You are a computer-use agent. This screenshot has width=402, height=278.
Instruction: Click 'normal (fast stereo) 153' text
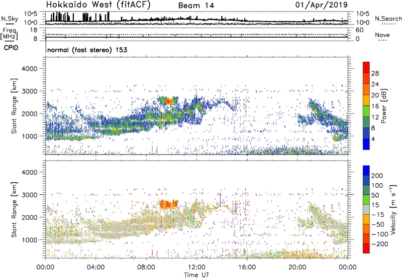[x=87, y=50]
